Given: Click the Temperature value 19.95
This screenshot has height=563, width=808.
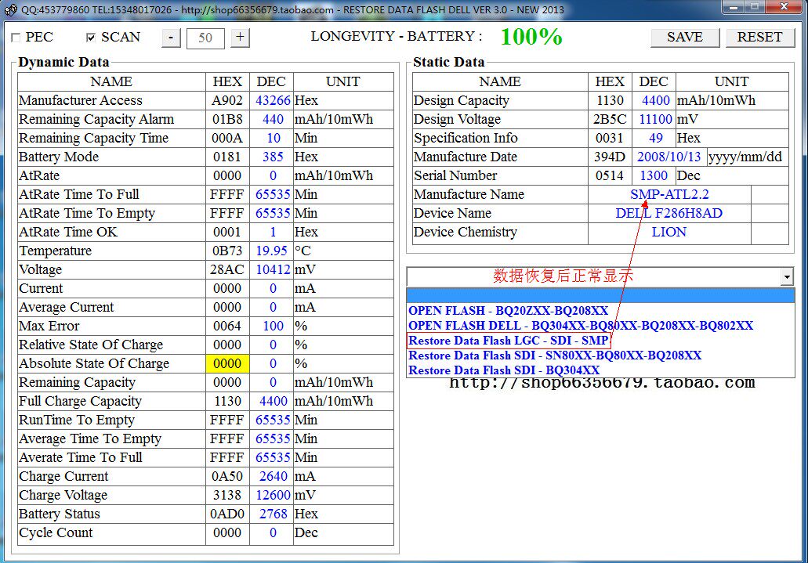Looking at the screenshot, I should click(x=272, y=251).
